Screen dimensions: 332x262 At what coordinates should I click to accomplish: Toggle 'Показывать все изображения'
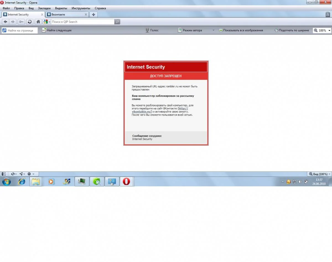coord(241,30)
